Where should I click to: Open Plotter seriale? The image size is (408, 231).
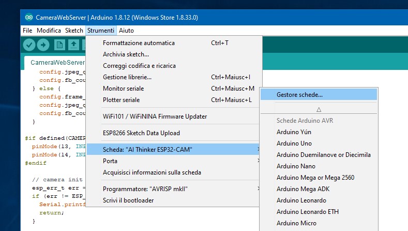(173, 100)
